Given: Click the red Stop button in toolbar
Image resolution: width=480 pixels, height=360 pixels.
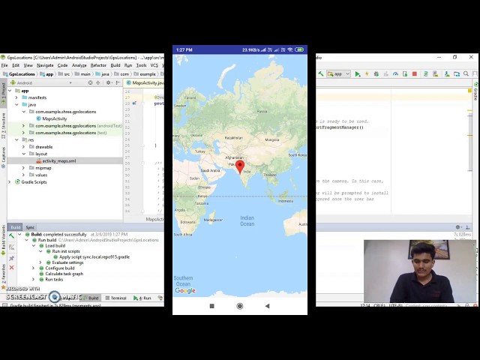Looking at the screenshot, I should [x=415, y=74].
